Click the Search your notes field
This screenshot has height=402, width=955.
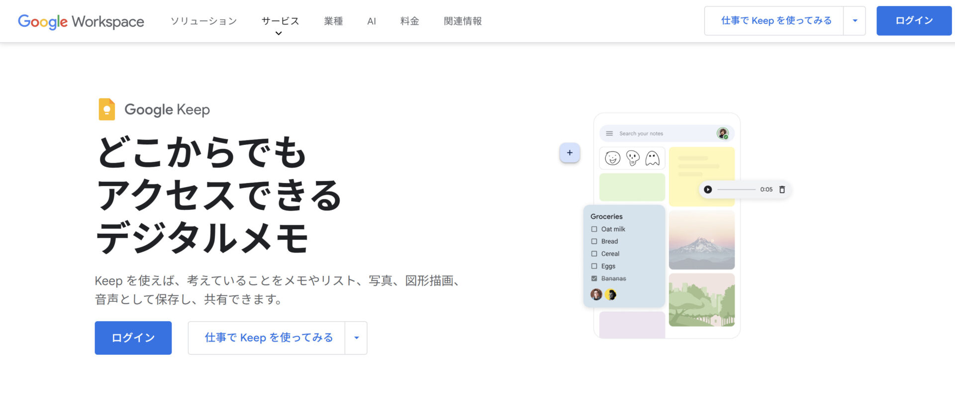point(667,134)
